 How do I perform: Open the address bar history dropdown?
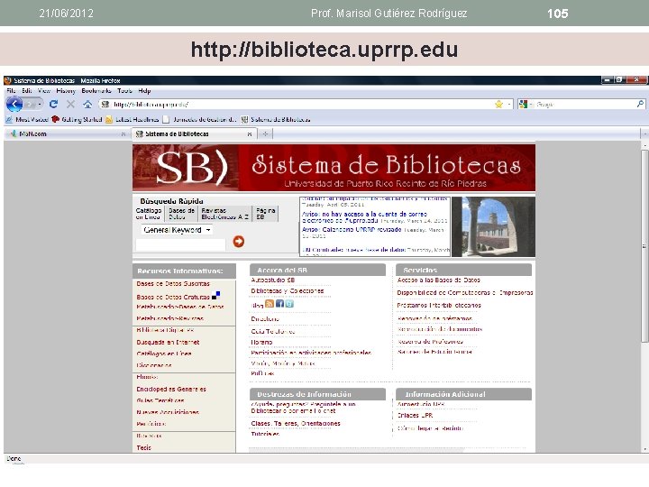(x=509, y=105)
